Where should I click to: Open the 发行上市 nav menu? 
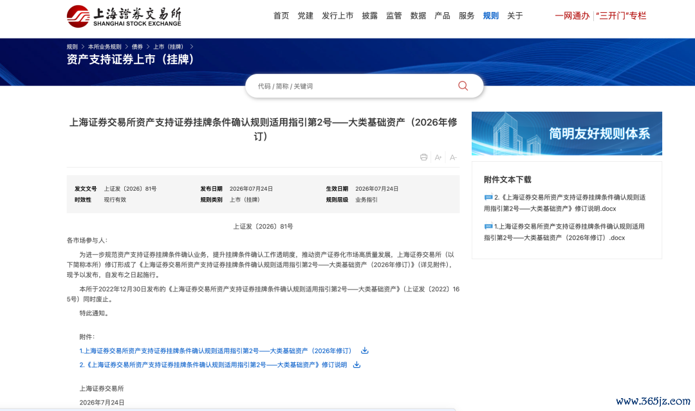(338, 16)
